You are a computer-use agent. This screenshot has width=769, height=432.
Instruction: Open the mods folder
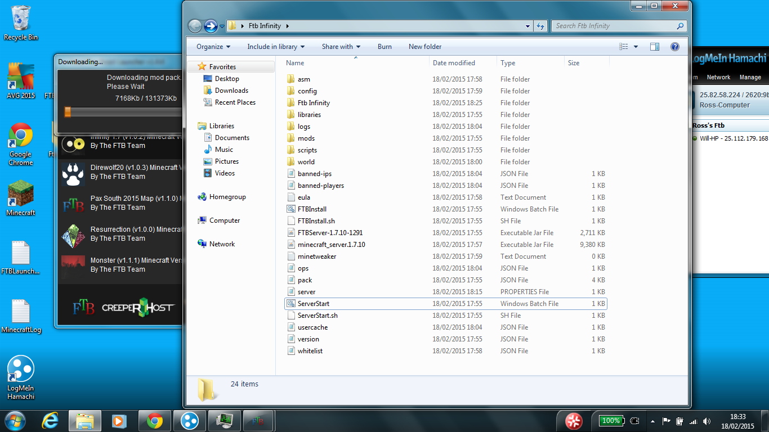pos(306,138)
